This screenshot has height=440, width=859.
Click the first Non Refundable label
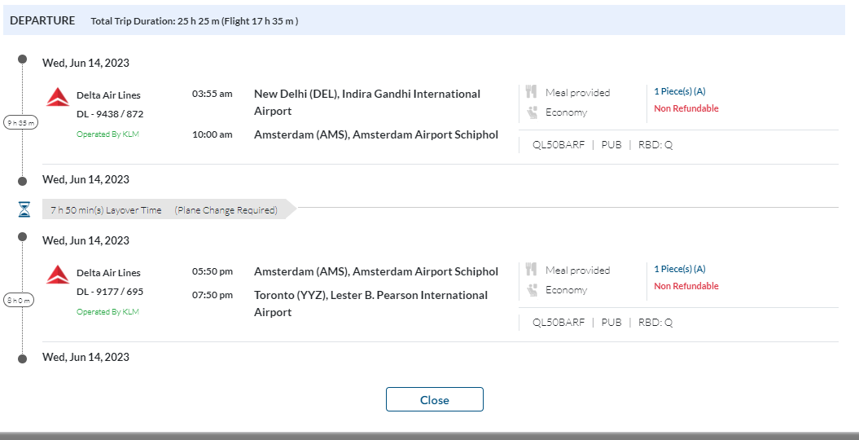click(686, 108)
